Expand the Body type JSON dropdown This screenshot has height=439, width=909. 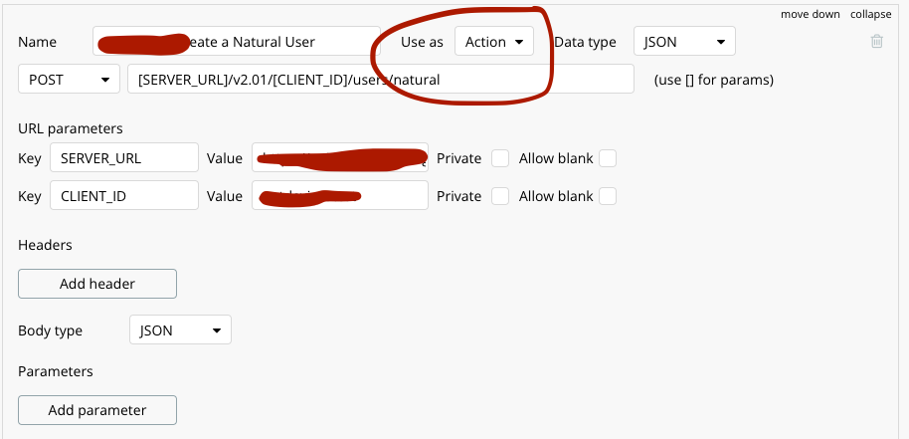tap(180, 329)
